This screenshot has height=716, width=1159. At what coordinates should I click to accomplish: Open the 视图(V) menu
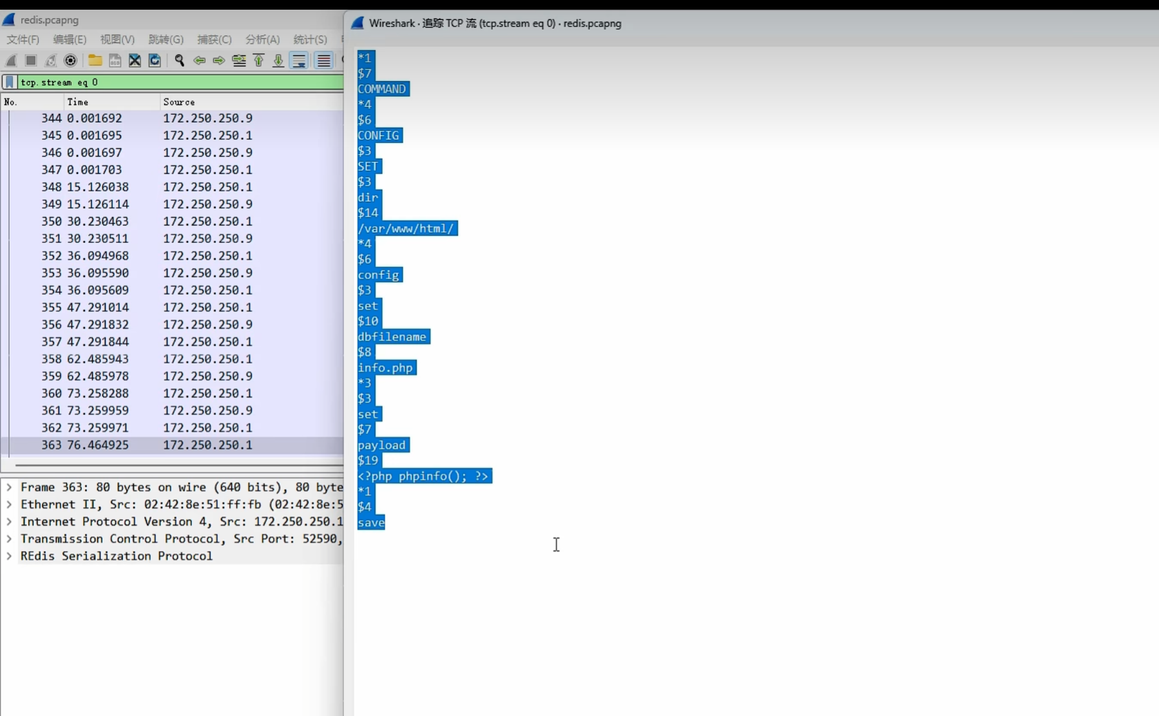click(117, 39)
